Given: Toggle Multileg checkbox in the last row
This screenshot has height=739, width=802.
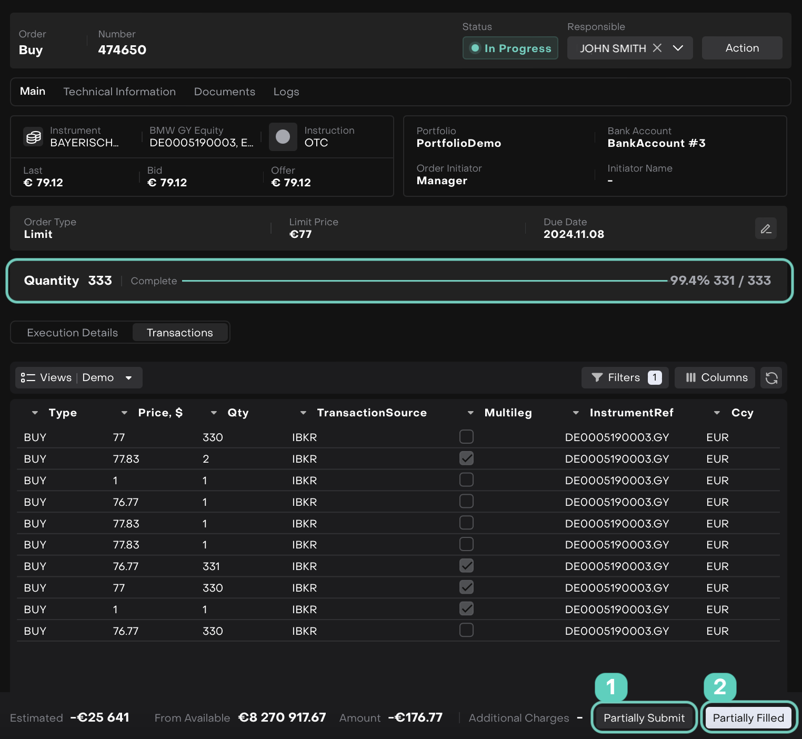Looking at the screenshot, I should (466, 630).
